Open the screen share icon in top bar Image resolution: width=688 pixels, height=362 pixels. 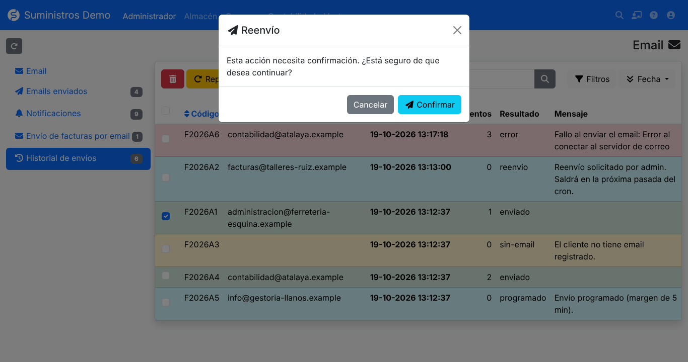[637, 15]
